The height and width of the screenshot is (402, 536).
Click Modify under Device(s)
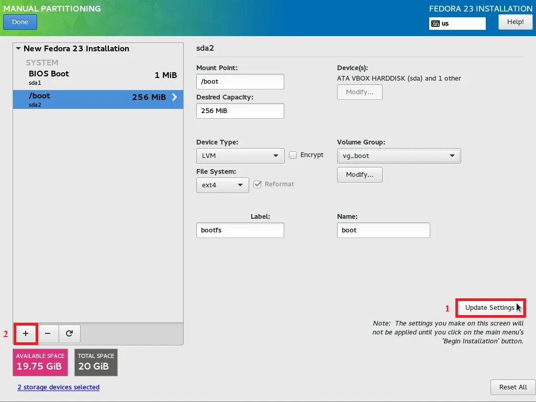[x=360, y=92]
